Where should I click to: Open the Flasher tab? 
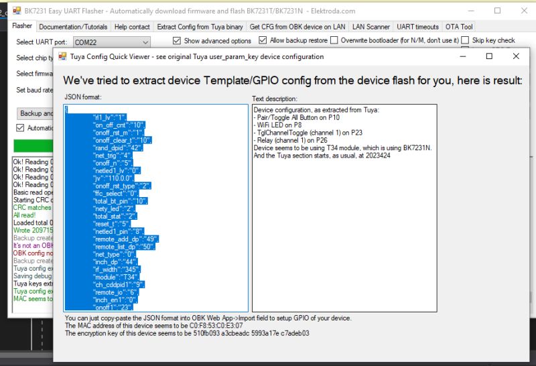(x=22, y=26)
